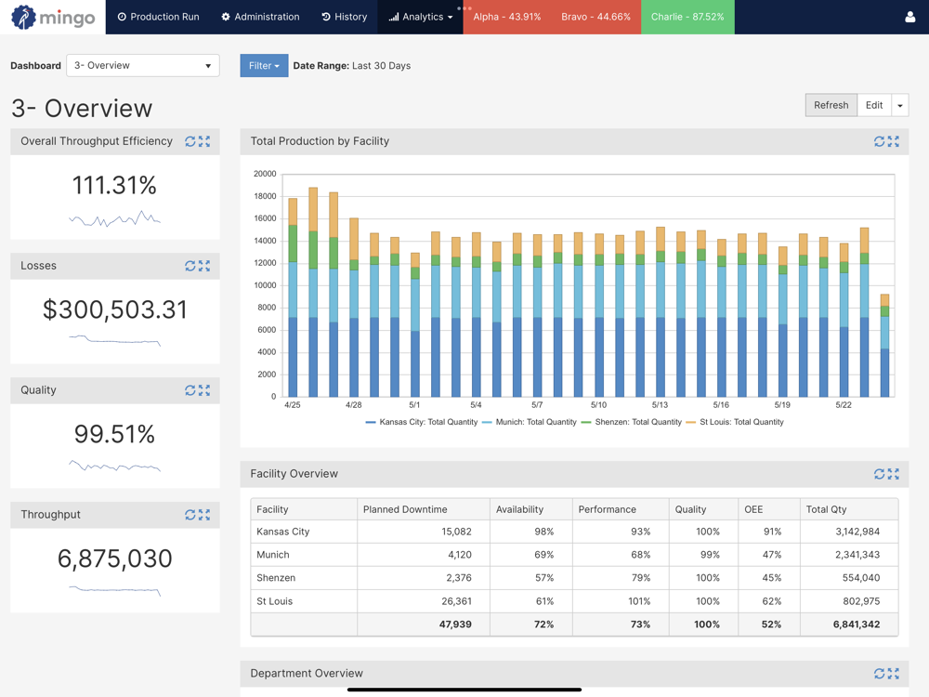Screen dimensions: 929x697
Task: Click the Refresh button
Action: 831,106
